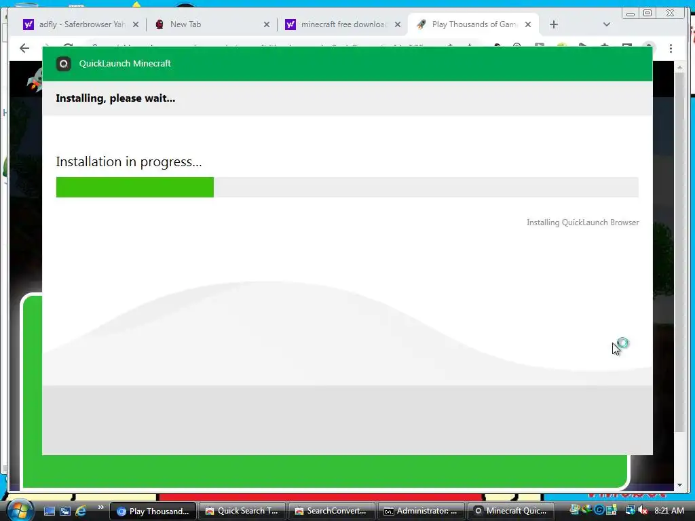Close the Play Thousands of Games tab

[x=528, y=25]
